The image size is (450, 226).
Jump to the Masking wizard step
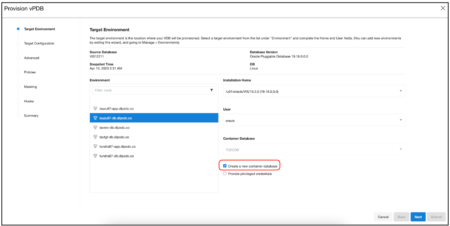pos(30,87)
